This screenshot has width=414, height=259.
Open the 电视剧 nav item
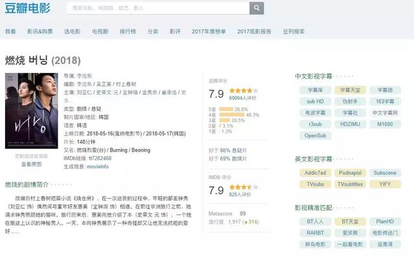point(100,32)
